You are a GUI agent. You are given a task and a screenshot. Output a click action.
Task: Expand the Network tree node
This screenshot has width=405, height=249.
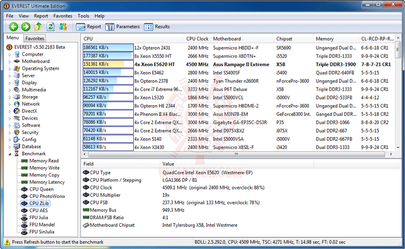(10, 104)
